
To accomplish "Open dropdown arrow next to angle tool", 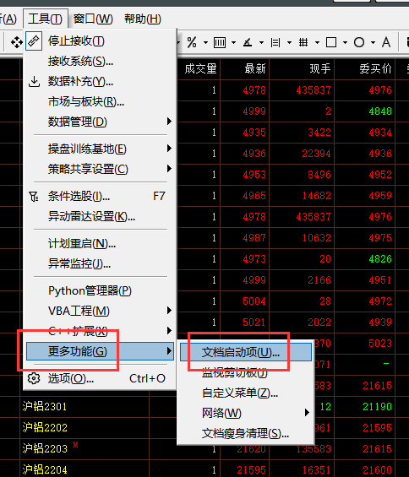I will pos(262,42).
